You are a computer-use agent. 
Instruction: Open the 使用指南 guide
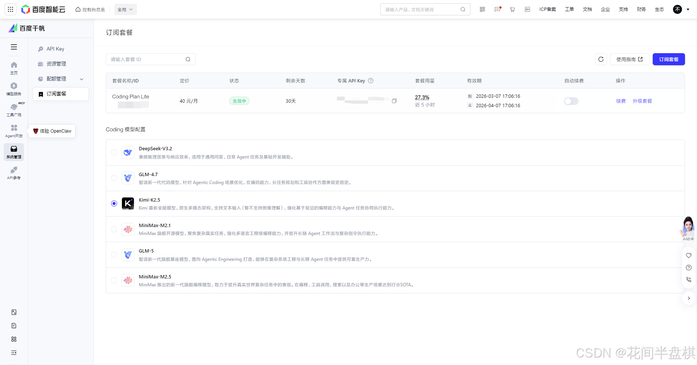pos(630,59)
